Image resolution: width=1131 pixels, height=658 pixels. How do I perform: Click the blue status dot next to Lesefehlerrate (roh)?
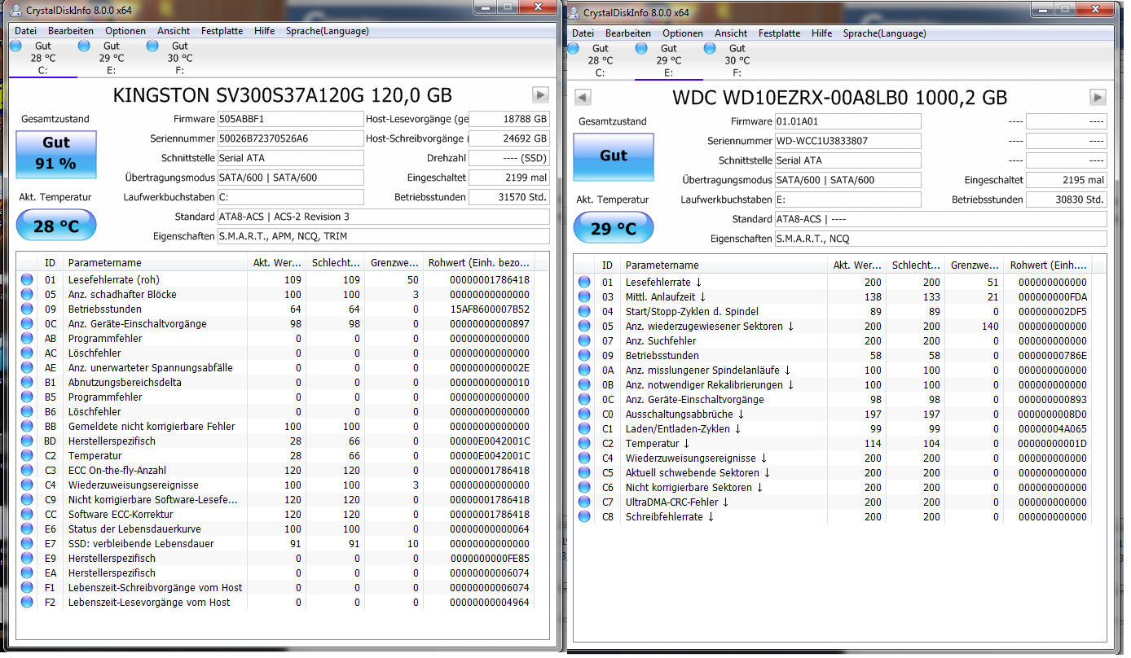[x=28, y=279]
